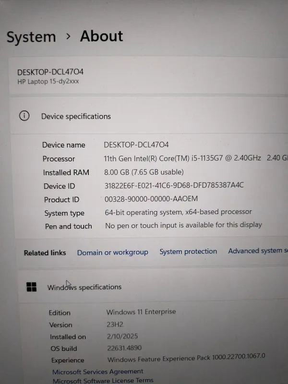The image size is (288, 384).
Task: Open the Microsoft Services Agreement link
Action: (x=98, y=372)
